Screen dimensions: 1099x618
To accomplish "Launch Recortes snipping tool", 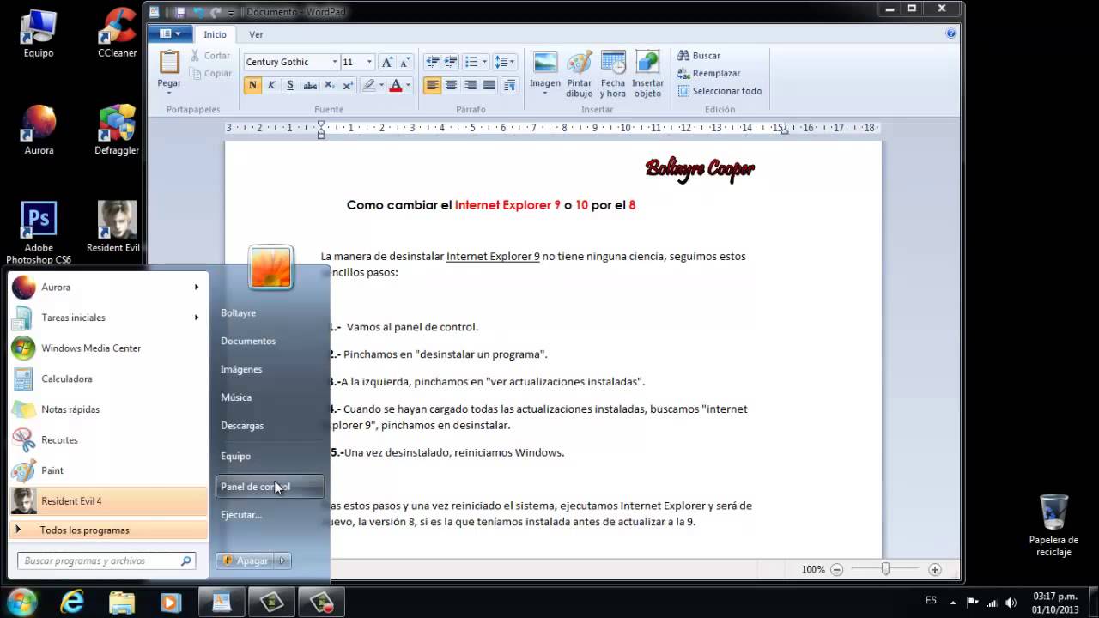I will pos(108,439).
